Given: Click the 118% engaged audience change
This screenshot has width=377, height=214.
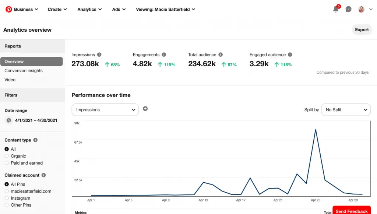Looking at the screenshot, I should tap(283, 65).
